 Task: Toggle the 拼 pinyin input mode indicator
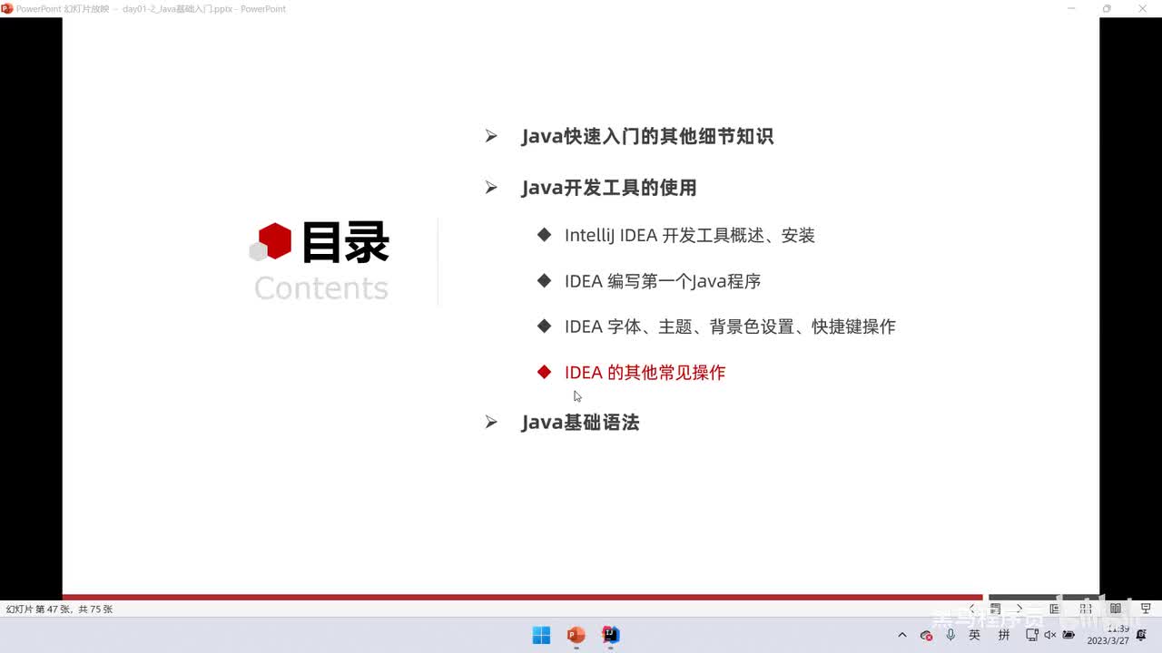[1004, 635]
